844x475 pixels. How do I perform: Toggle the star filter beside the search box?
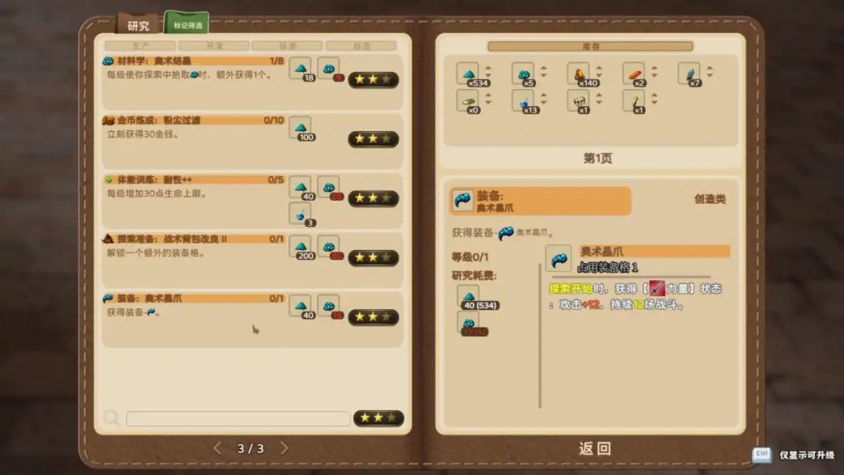click(378, 418)
